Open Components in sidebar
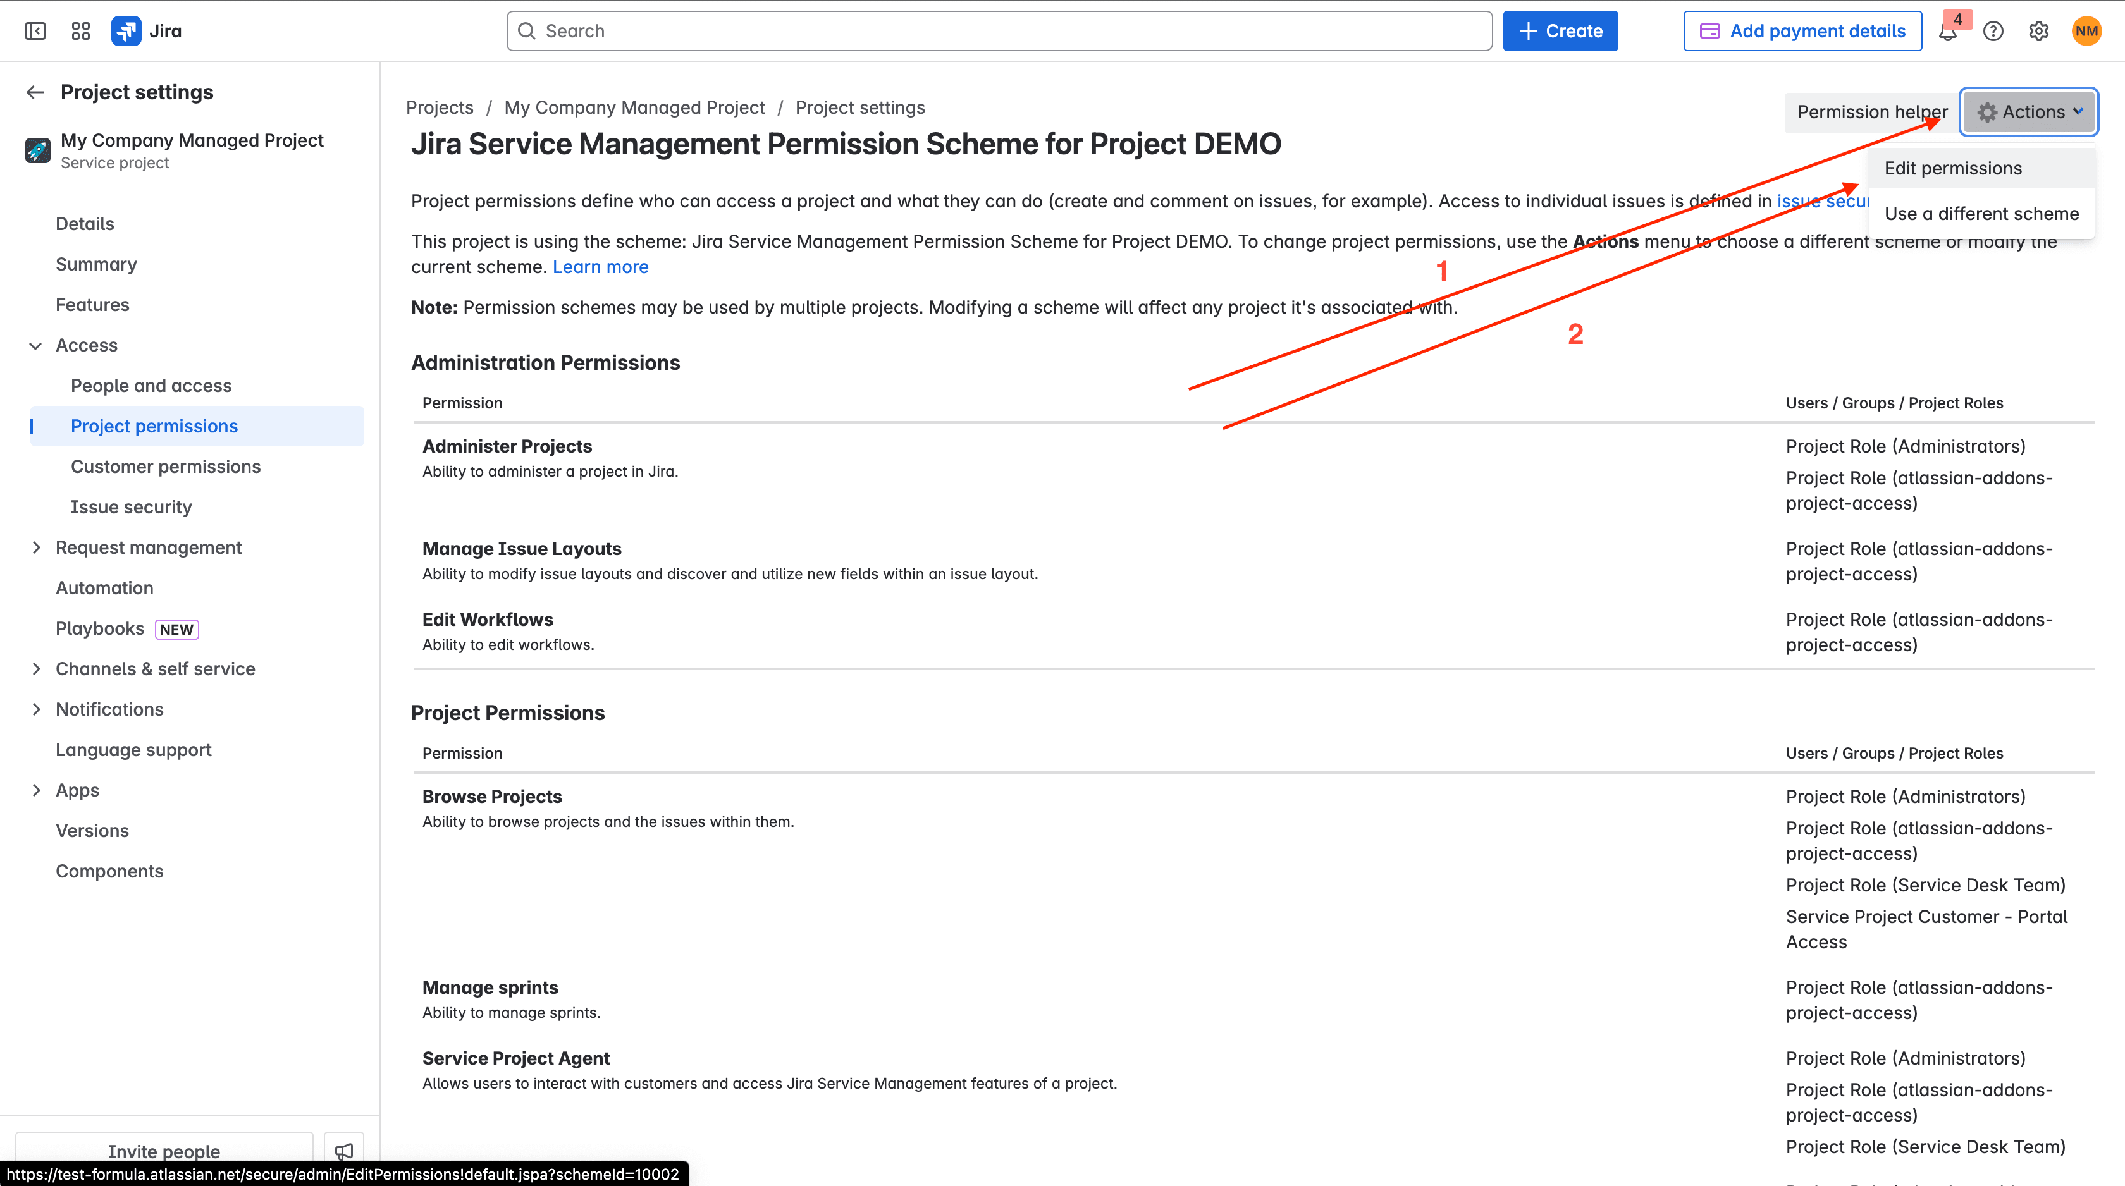 click(109, 871)
